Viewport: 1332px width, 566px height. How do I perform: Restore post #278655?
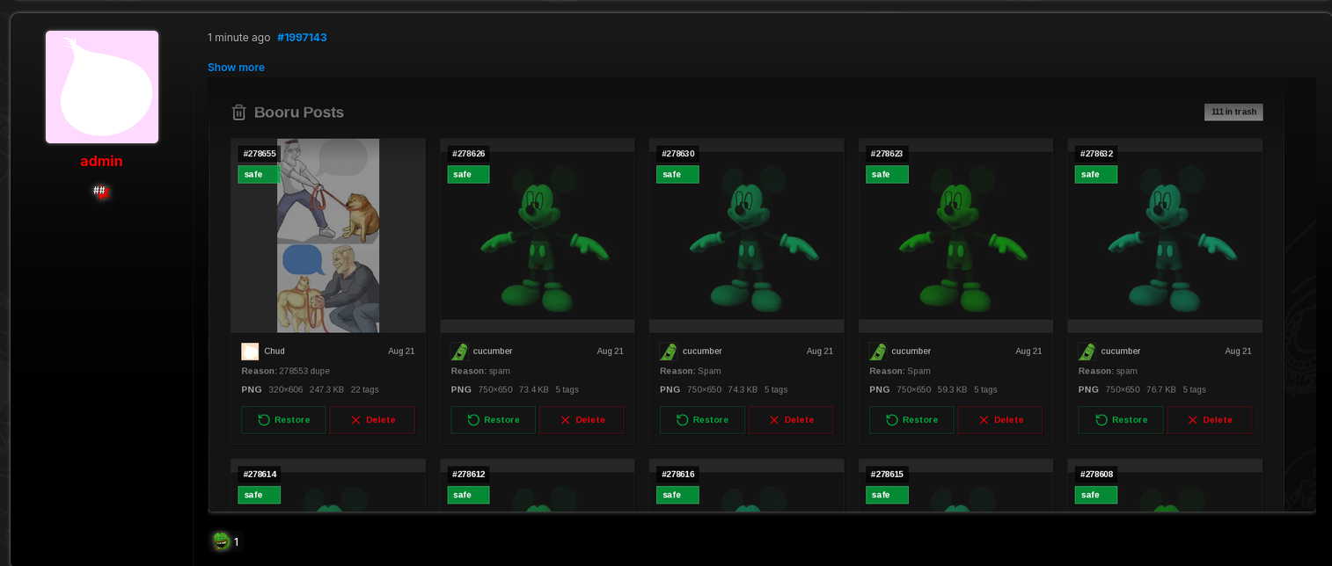coord(283,420)
